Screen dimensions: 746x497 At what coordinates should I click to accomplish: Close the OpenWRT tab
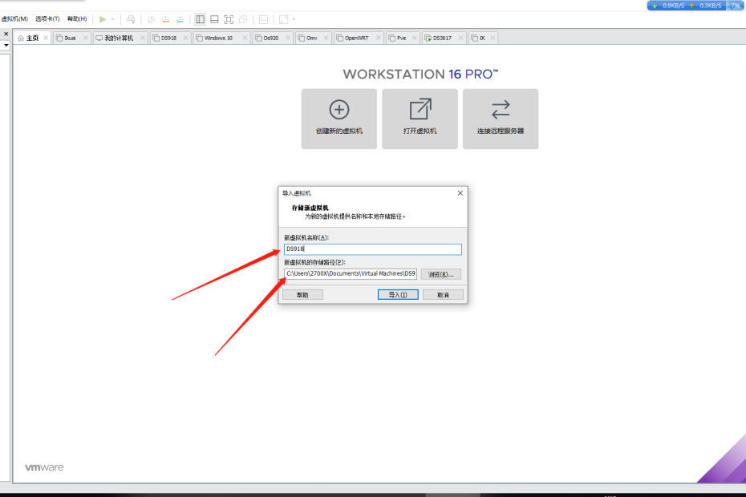(379, 38)
